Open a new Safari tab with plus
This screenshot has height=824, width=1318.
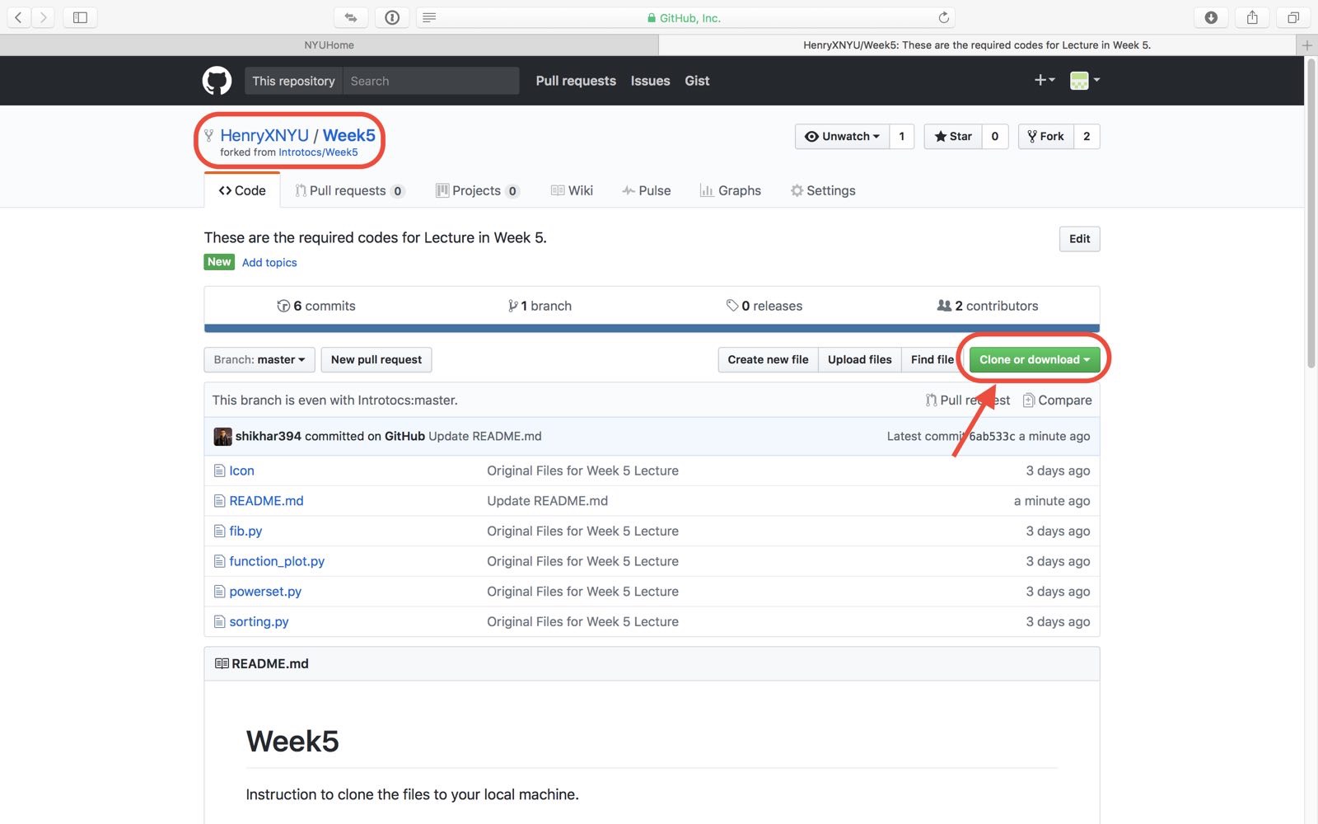click(1307, 45)
